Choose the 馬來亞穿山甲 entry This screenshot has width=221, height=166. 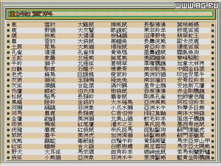(x=193, y=141)
